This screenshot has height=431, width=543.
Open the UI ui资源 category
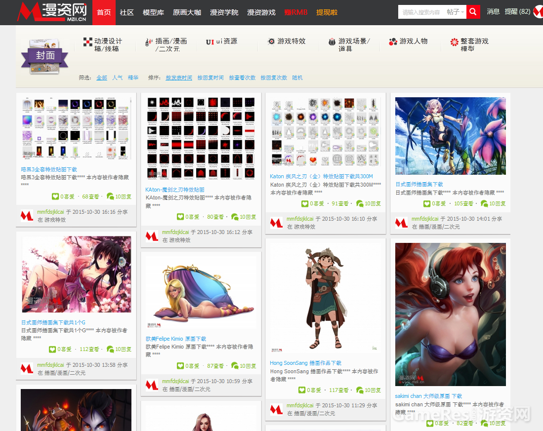(222, 41)
